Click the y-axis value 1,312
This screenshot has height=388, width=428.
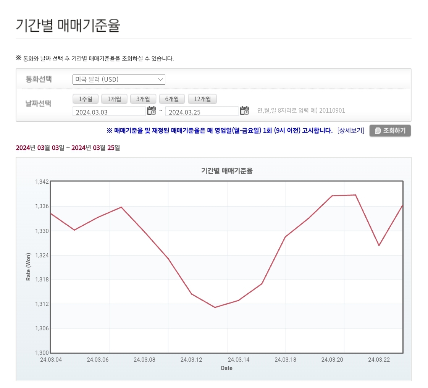click(x=42, y=304)
